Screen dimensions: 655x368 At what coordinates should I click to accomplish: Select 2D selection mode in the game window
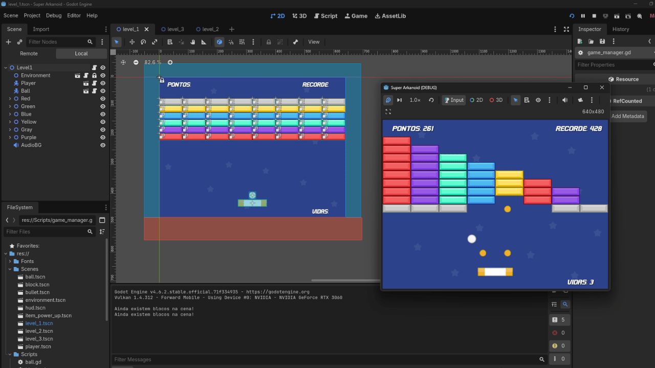click(476, 100)
